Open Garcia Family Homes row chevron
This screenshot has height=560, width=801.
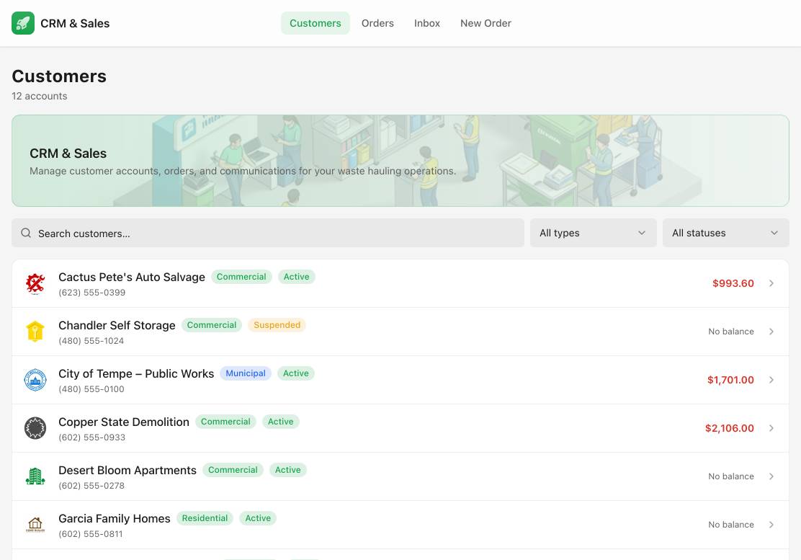771,525
